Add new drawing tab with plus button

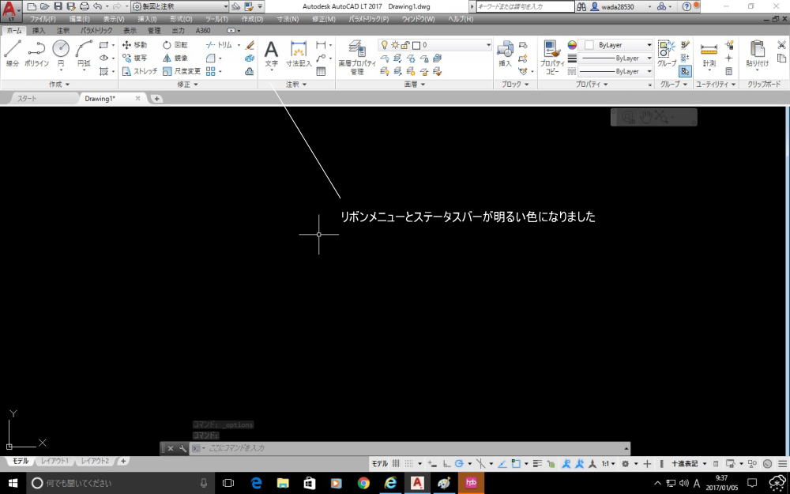click(156, 99)
